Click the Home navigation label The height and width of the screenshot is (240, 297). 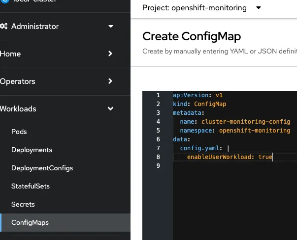click(11, 54)
